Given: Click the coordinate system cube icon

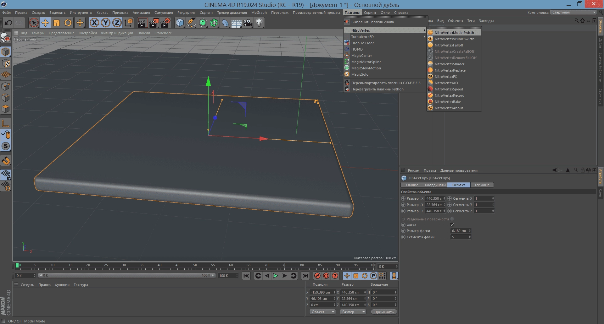Looking at the screenshot, I should pyautogui.click(x=129, y=23).
